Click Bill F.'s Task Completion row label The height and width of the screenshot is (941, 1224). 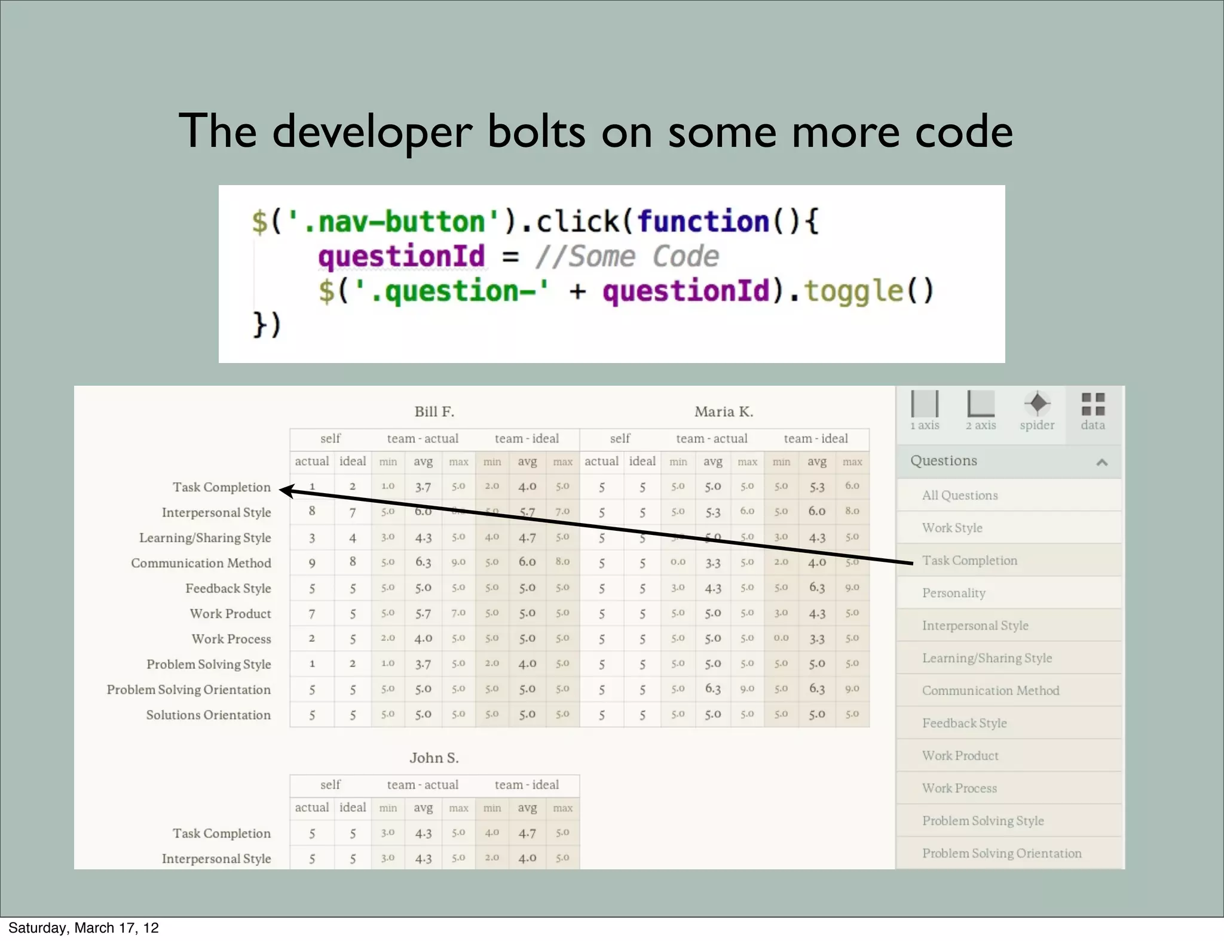[x=222, y=487]
